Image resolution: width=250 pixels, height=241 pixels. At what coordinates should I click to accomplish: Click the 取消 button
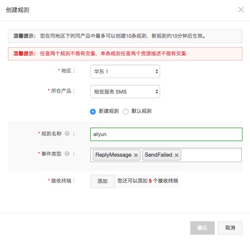coord(230,228)
